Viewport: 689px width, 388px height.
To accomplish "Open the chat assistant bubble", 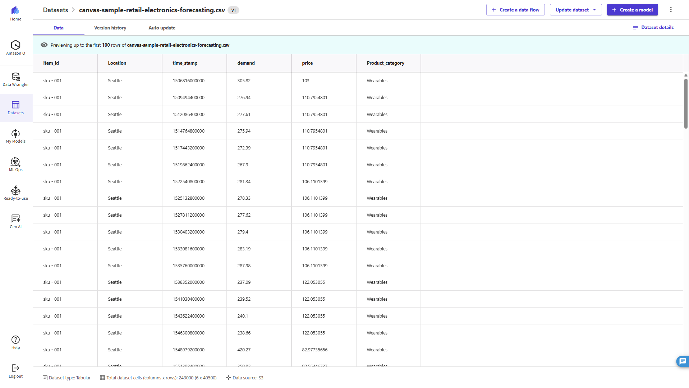I will [682, 361].
